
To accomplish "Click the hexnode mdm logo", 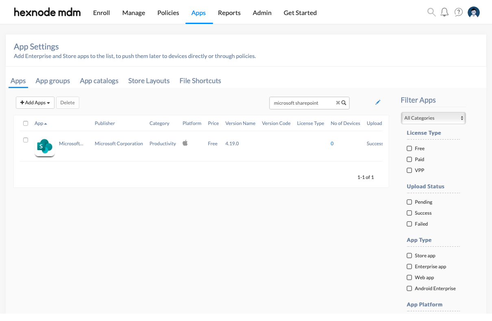I will click(x=47, y=12).
